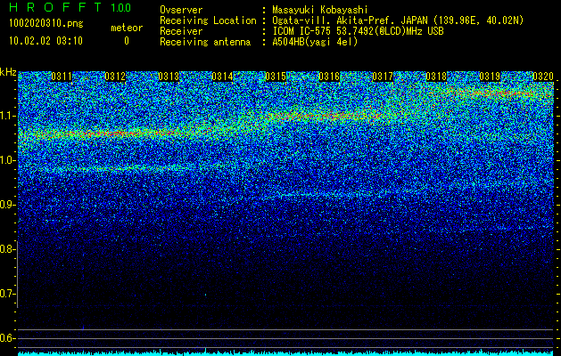Click the 0.8 frequency axis label
This screenshot has width=561, height=356.
pos(6,249)
